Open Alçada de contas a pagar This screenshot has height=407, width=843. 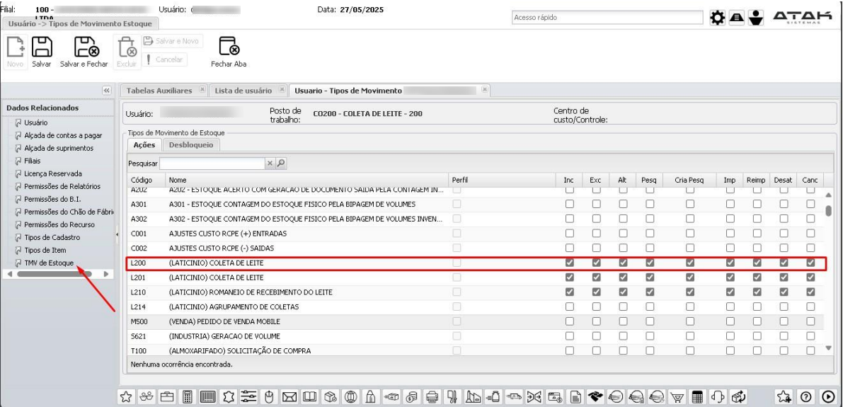pos(63,135)
